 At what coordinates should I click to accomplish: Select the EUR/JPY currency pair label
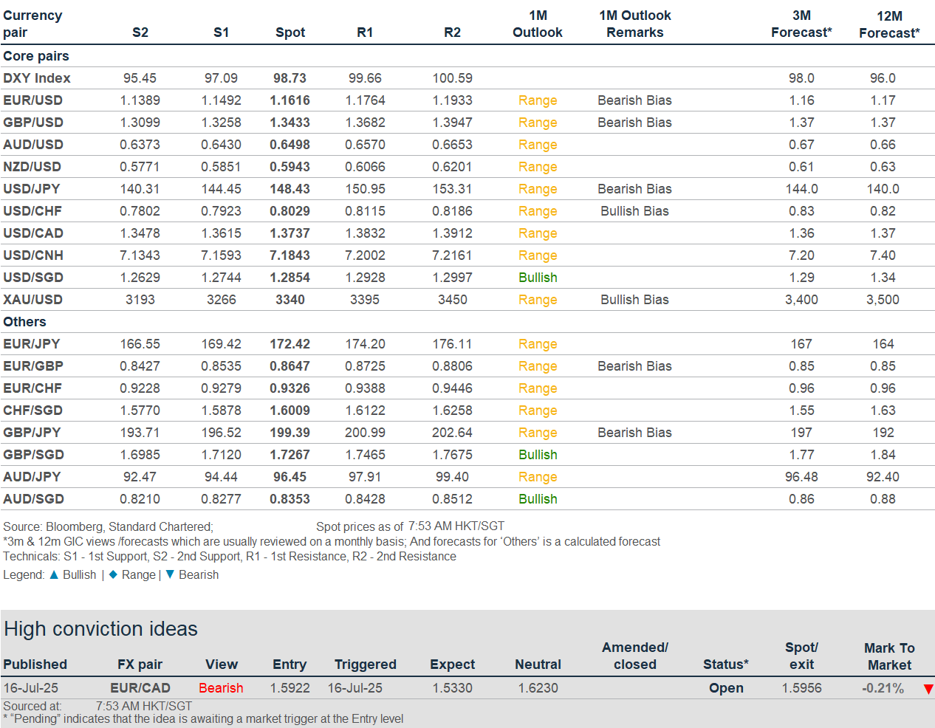point(32,344)
